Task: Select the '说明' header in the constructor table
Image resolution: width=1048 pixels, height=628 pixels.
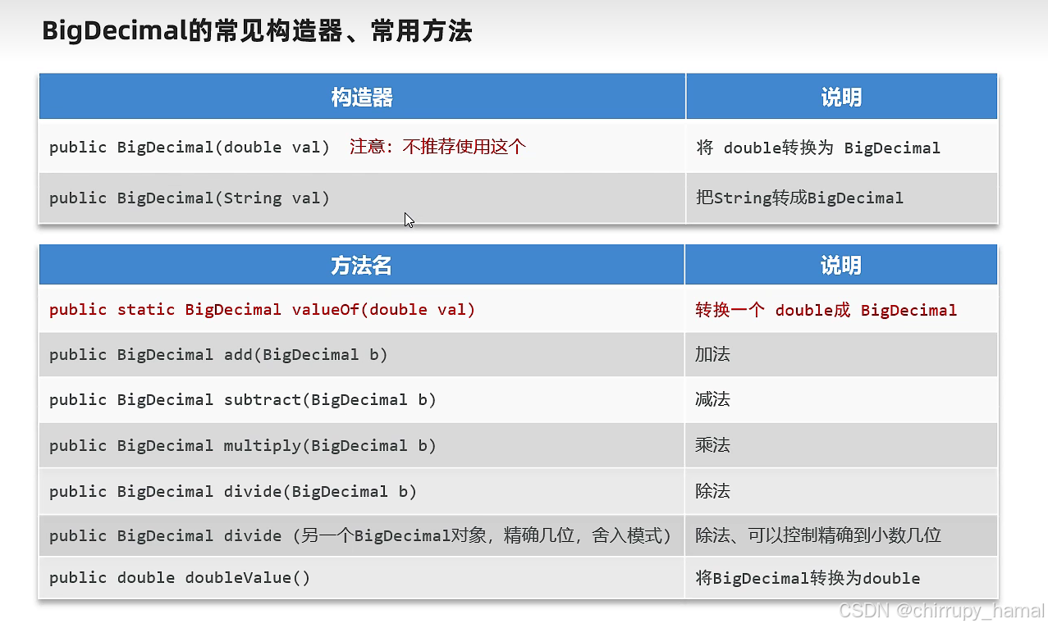Action: [841, 98]
